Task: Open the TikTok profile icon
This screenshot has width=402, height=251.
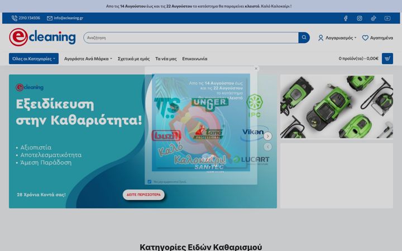Action: point(374,18)
